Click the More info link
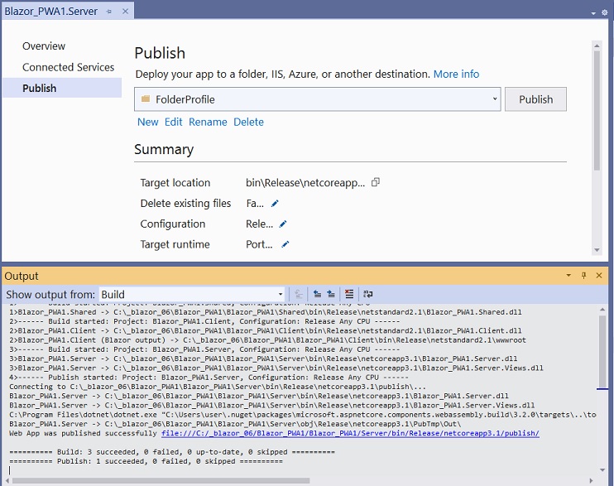 click(456, 74)
